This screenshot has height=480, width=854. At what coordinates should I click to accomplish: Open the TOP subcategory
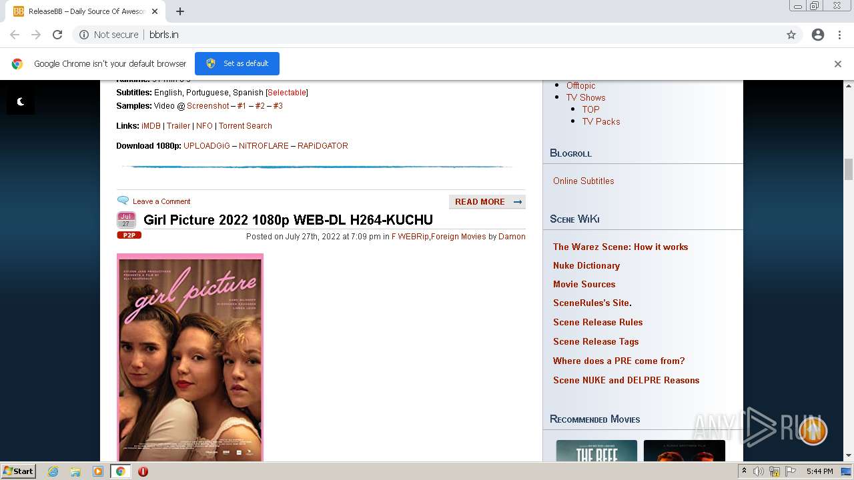(590, 109)
